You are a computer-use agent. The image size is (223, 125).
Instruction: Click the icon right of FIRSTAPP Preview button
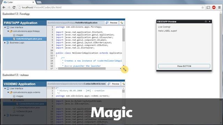point(122,23)
